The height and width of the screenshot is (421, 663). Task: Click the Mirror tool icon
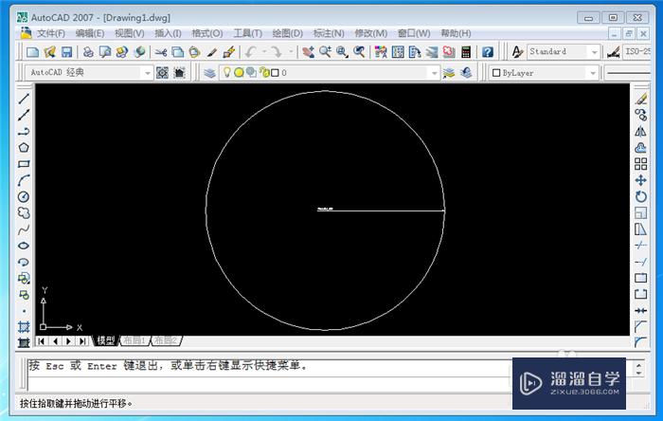(640, 131)
